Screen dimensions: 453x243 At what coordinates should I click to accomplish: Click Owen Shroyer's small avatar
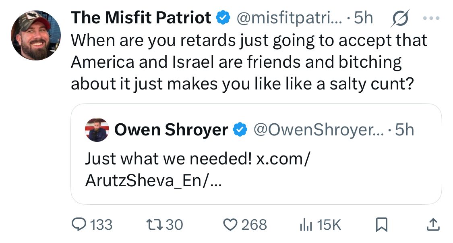click(97, 130)
